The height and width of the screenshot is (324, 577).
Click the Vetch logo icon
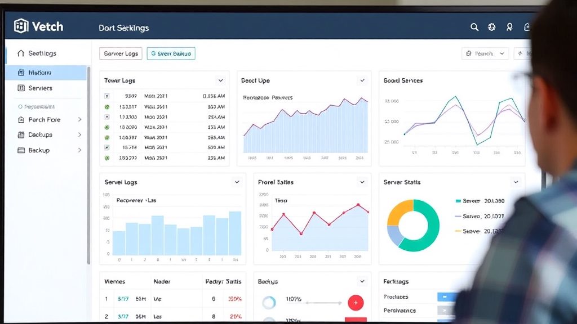pyautogui.click(x=21, y=26)
